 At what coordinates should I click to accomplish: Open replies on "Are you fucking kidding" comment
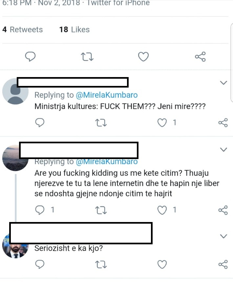[x=40, y=210]
